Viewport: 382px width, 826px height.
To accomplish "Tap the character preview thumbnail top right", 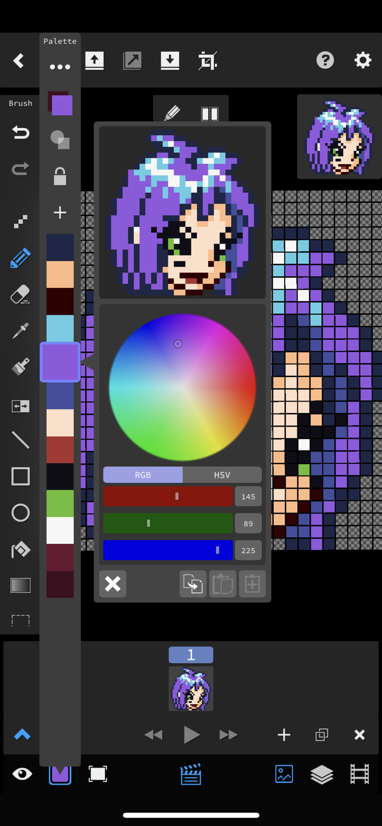I will pos(339,137).
